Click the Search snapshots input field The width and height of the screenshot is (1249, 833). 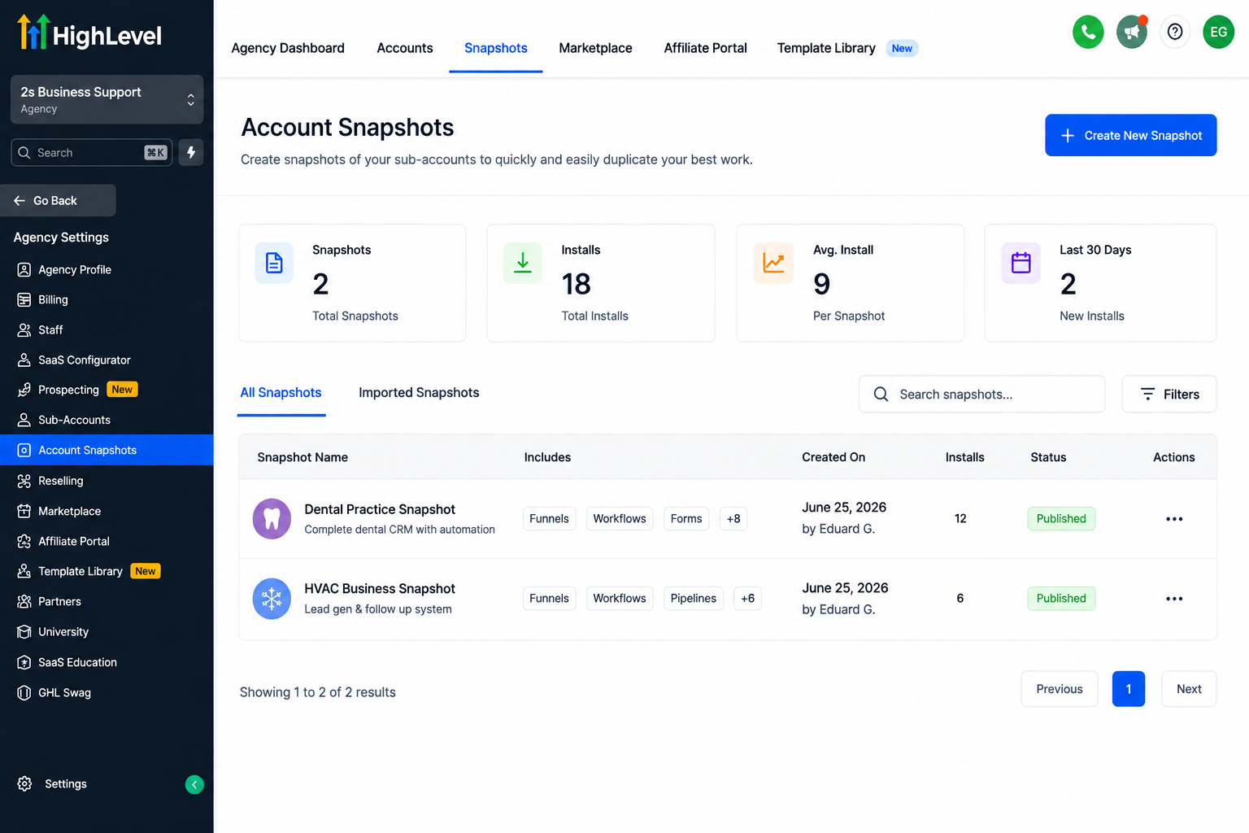click(x=981, y=394)
